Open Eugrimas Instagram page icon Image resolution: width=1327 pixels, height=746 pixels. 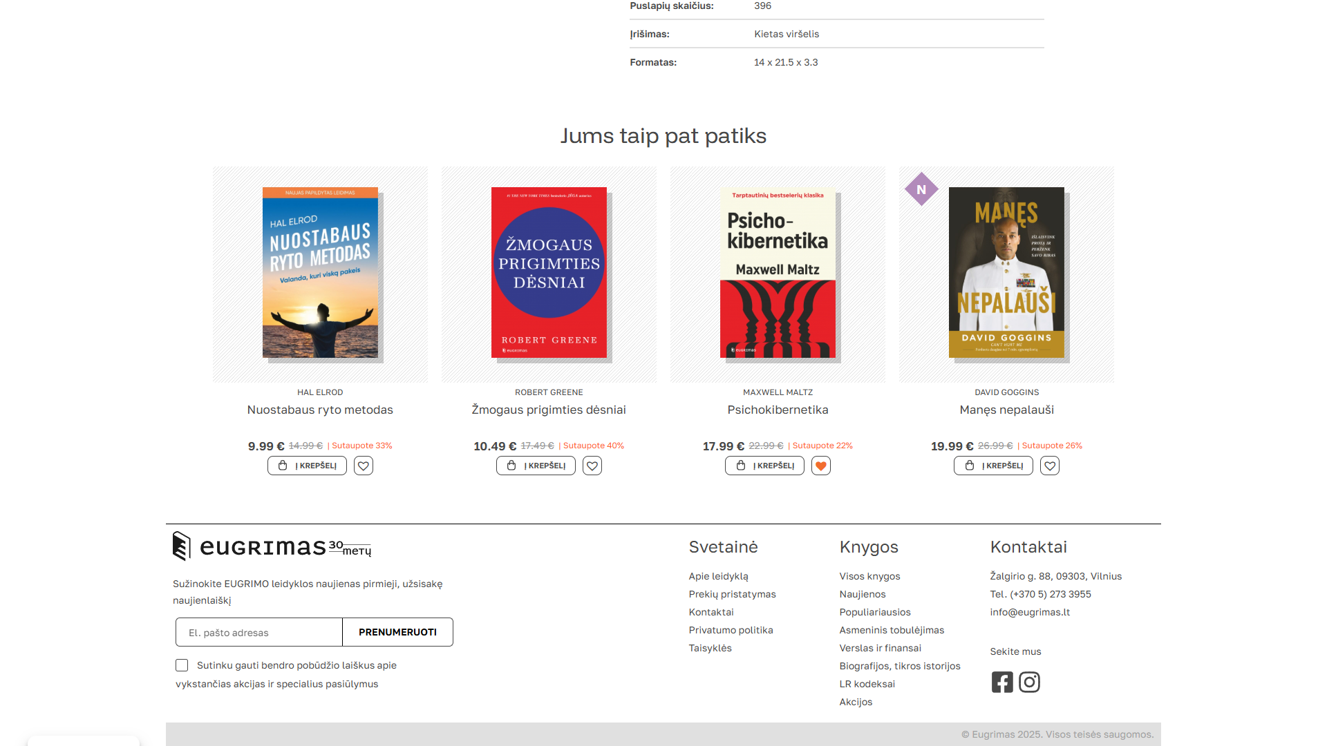pos(1029,682)
